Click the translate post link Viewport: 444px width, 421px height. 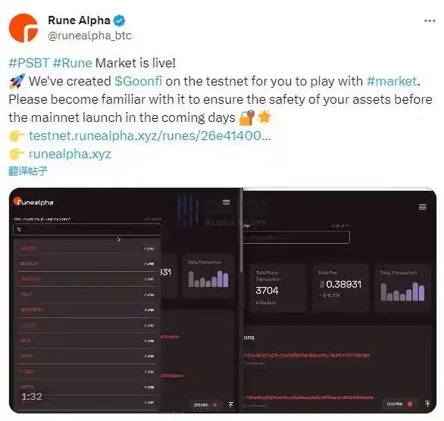tap(28, 171)
